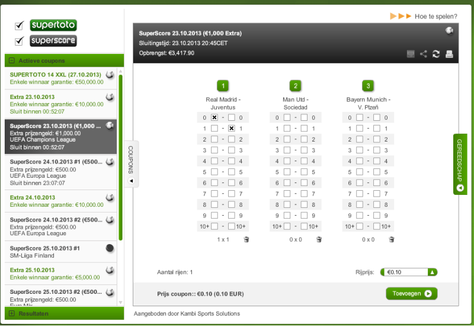The image size is (474, 327).
Task: Click the football icon in coupon header corner
Action: [x=449, y=31]
